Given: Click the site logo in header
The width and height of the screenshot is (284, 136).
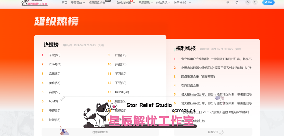Looking at the screenshot, I should pos(35,3).
